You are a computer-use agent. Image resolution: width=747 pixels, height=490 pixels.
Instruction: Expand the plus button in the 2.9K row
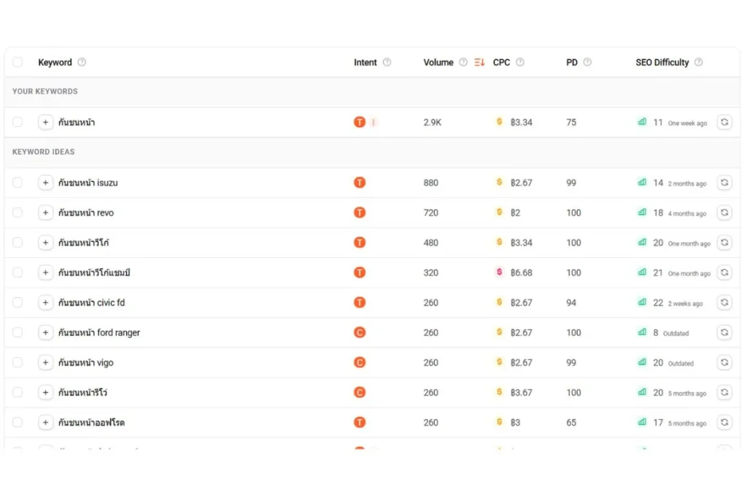pos(45,123)
